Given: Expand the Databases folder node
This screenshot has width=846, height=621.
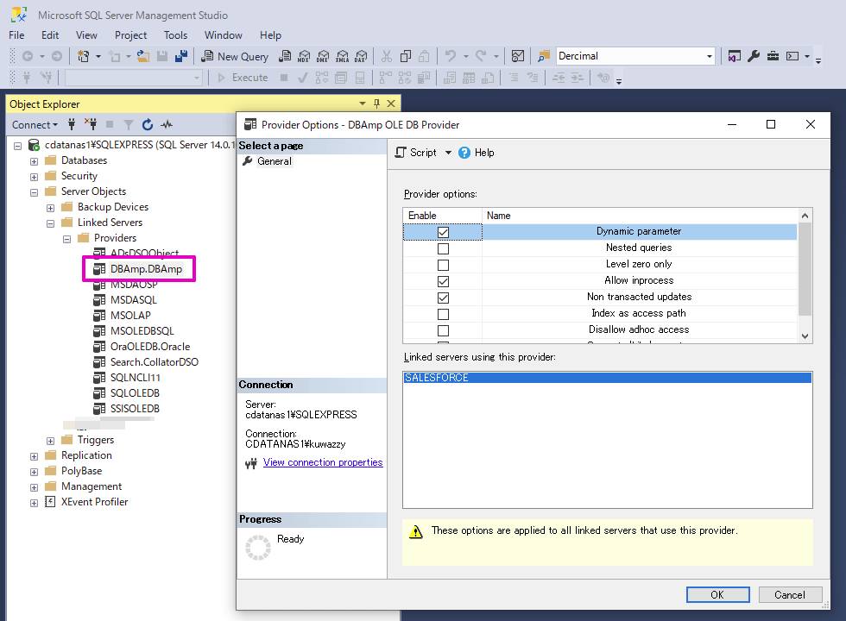Looking at the screenshot, I should pyautogui.click(x=34, y=160).
